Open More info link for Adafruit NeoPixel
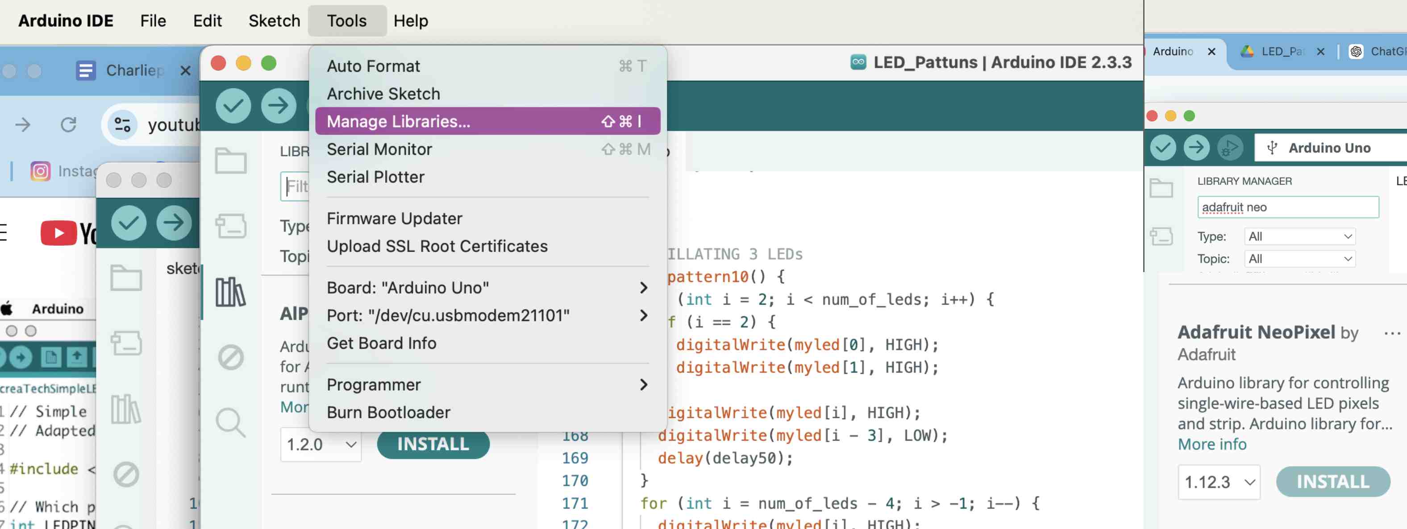Screen dimensions: 1407x529 coord(1212,444)
